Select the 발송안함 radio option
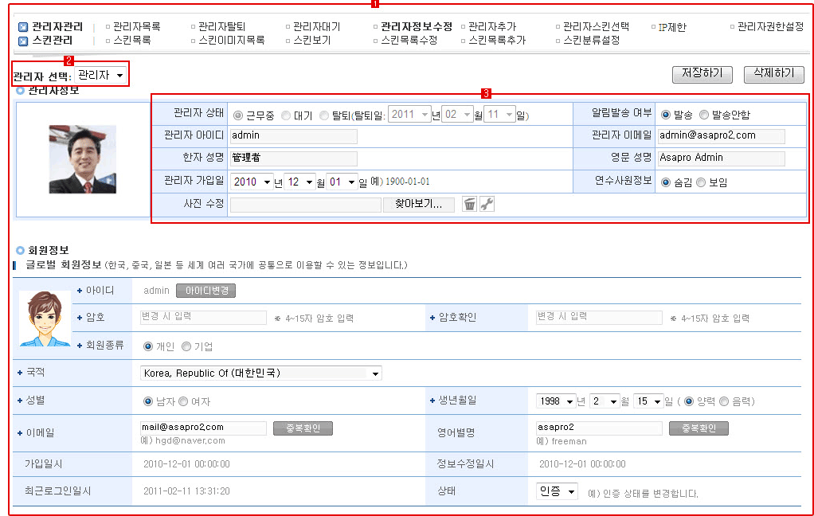The height and width of the screenshot is (516, 814). pyautogui.click(x=703, y=115)
